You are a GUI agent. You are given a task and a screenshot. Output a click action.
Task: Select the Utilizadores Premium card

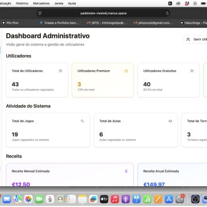point(103,80)
